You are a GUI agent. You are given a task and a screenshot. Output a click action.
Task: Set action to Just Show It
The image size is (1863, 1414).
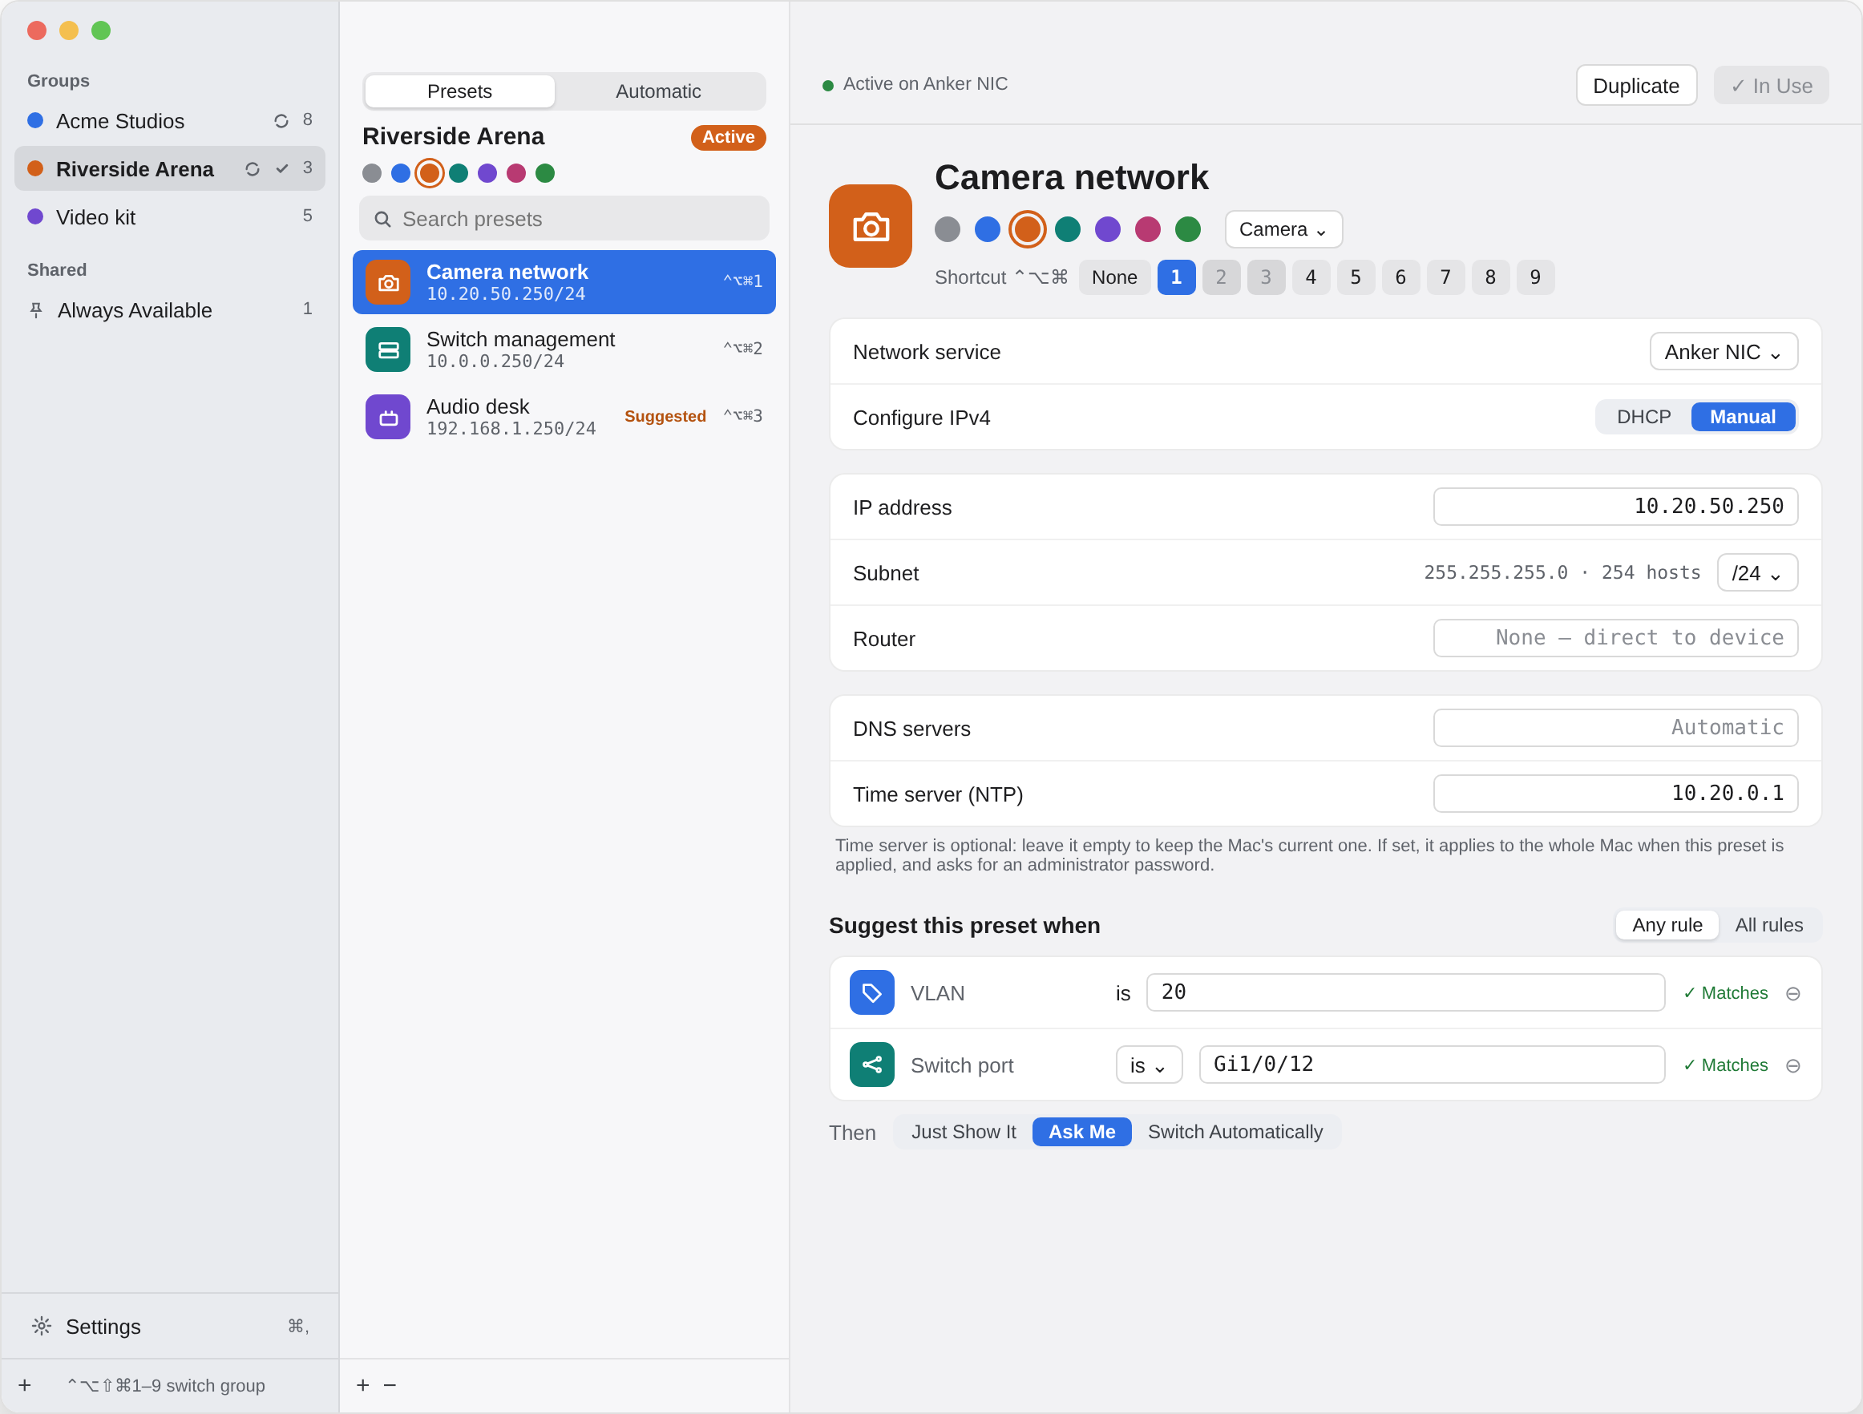[964, 1132]
